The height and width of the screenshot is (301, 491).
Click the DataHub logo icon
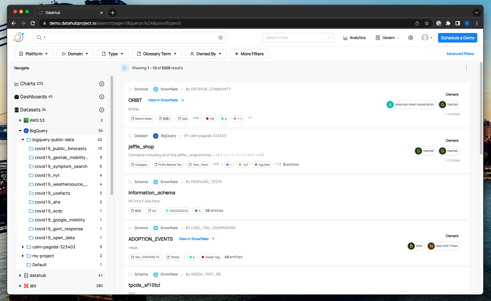pos(18,37)
